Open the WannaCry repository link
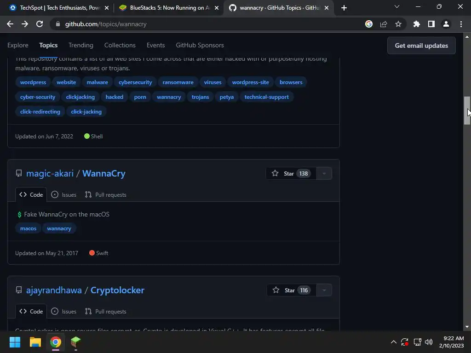471x353 pixels. tap(104, 173)
